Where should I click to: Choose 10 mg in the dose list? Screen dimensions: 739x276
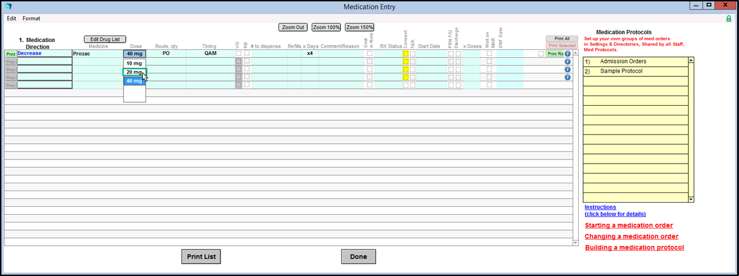[134, 63]
